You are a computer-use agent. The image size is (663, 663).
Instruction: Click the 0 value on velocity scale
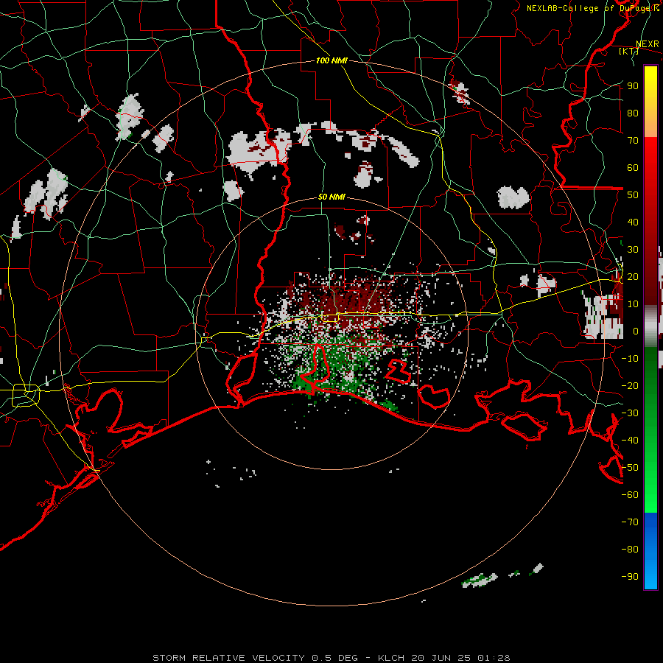pyautogui.click(x=636, y=331)
